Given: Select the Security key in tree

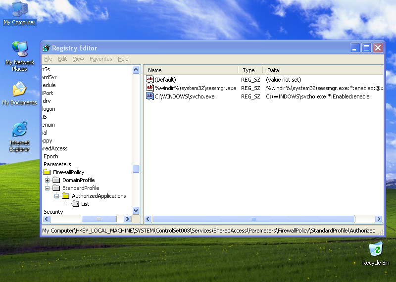Looking at the screenshot, I should (53, 212).
